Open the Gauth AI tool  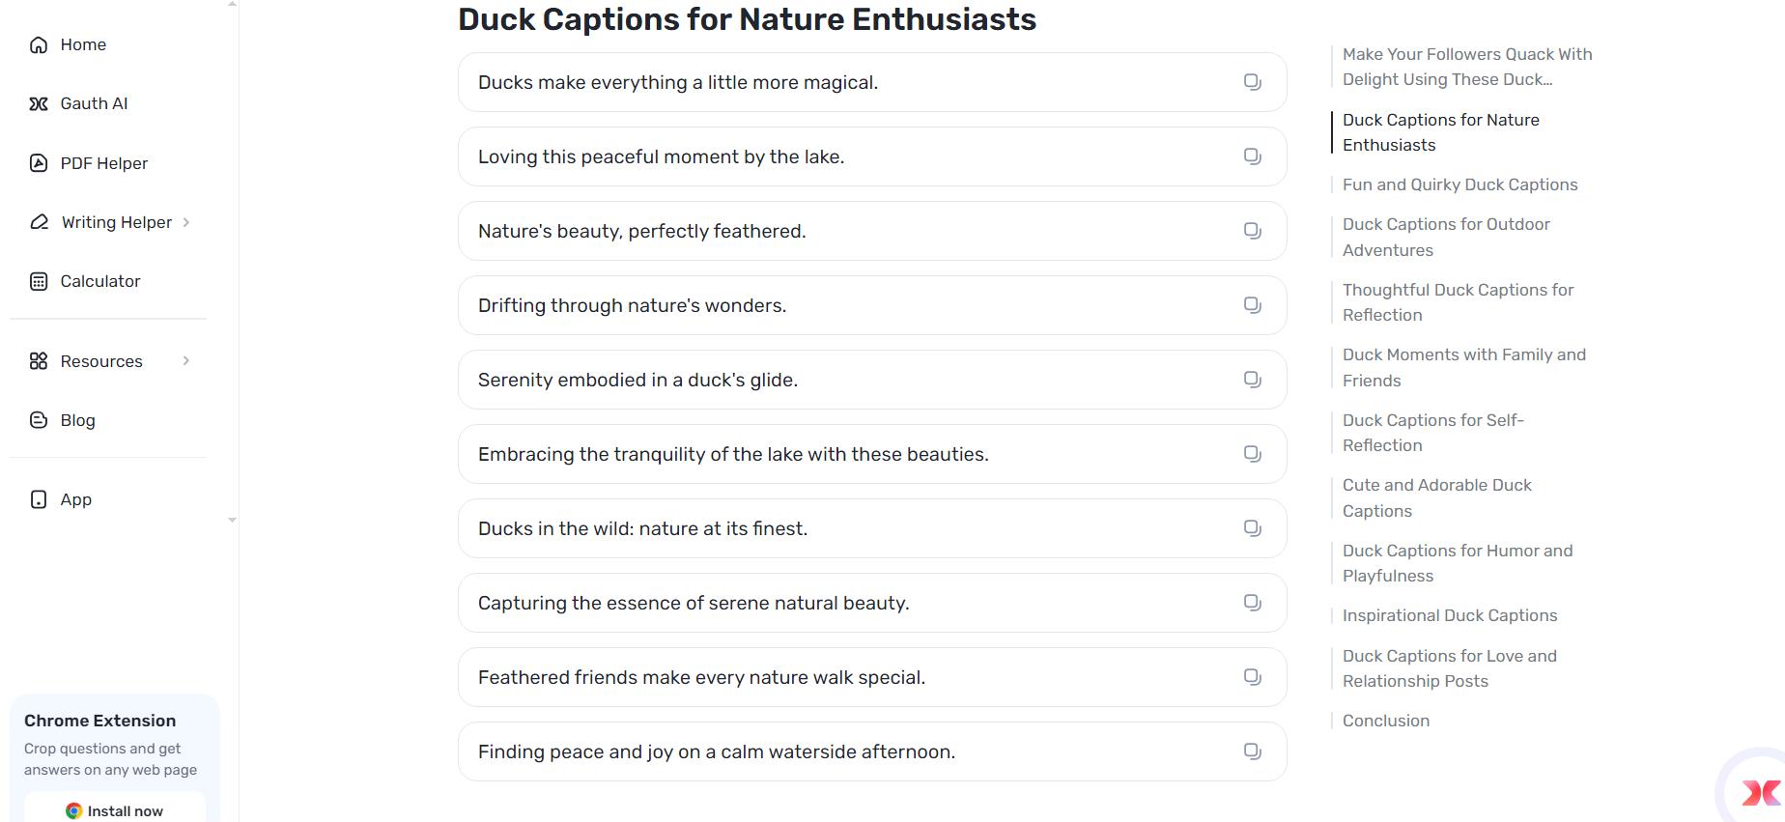click(94, 103)
